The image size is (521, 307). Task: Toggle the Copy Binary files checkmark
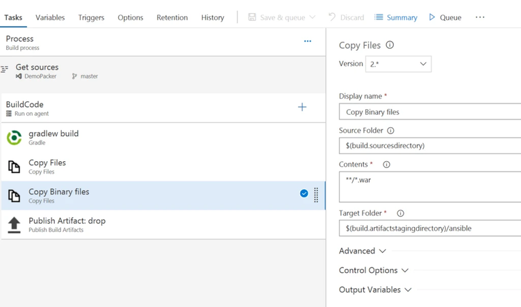[304, 193]
